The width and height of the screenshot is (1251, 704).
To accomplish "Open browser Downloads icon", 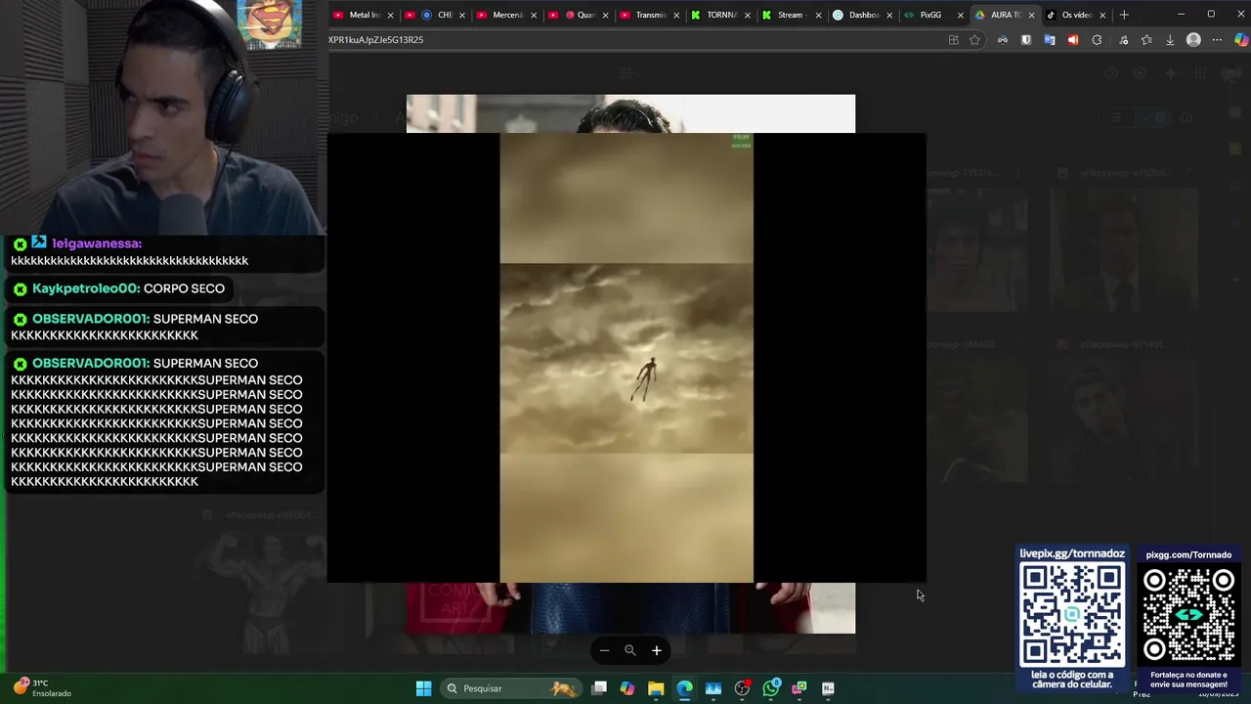I will point(1170,40).
